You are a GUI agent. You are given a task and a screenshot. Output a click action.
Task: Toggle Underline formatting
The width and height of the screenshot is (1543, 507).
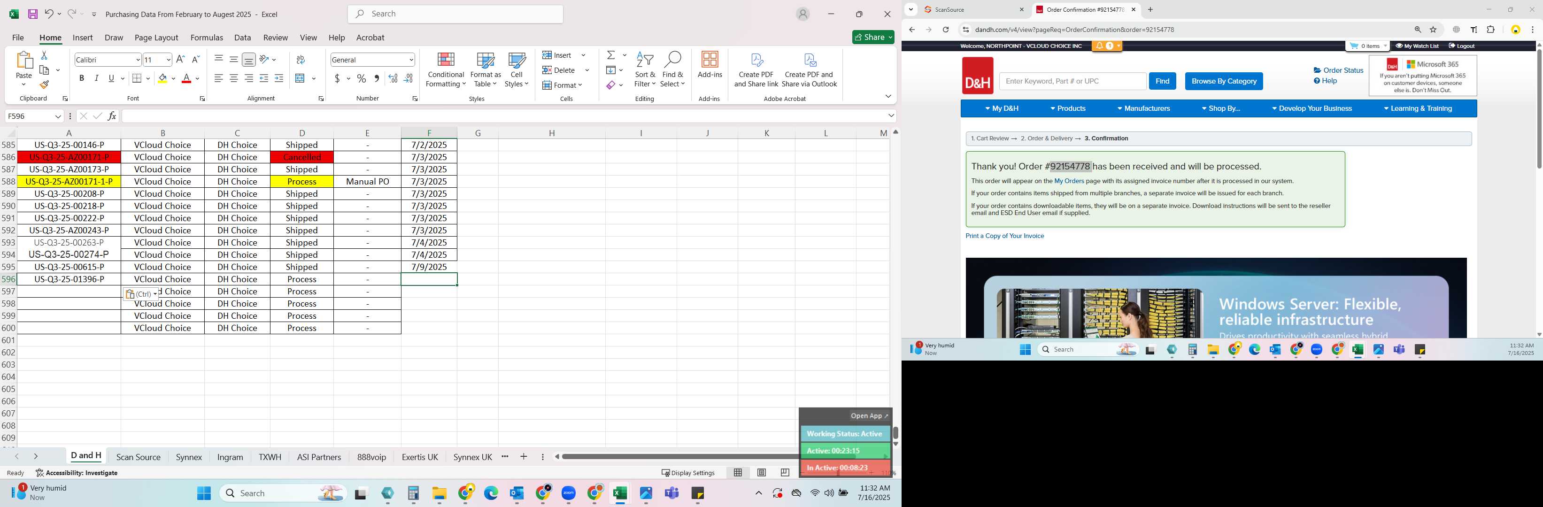tap(111, 78)
